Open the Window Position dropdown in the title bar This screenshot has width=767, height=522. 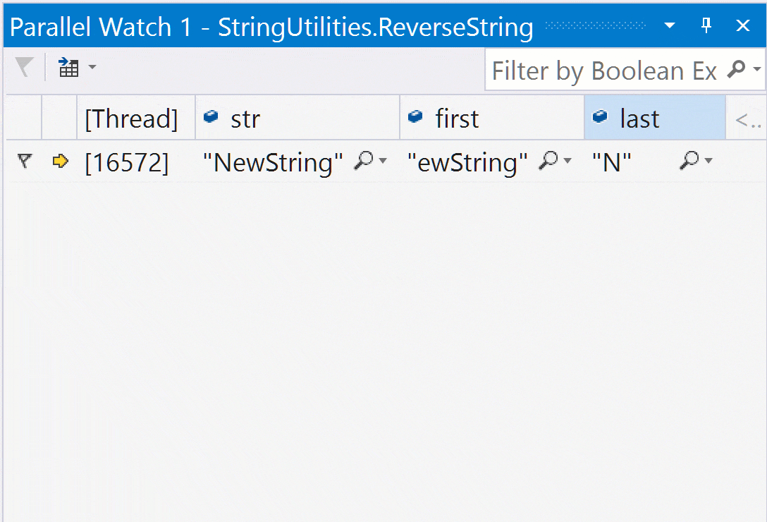[x=670, y=26]
